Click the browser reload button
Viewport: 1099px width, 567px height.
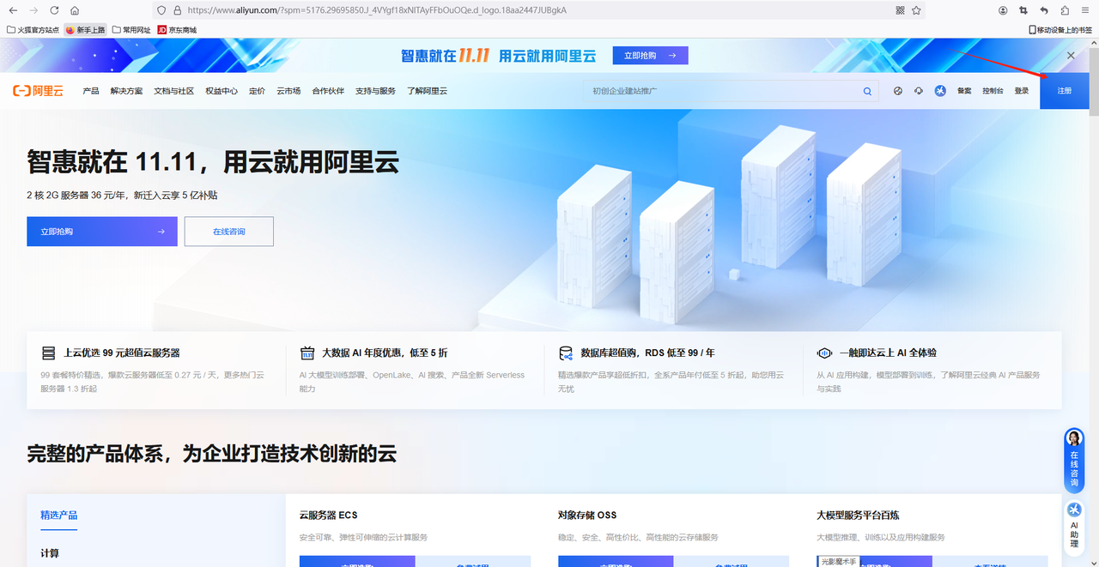point(54,10)
